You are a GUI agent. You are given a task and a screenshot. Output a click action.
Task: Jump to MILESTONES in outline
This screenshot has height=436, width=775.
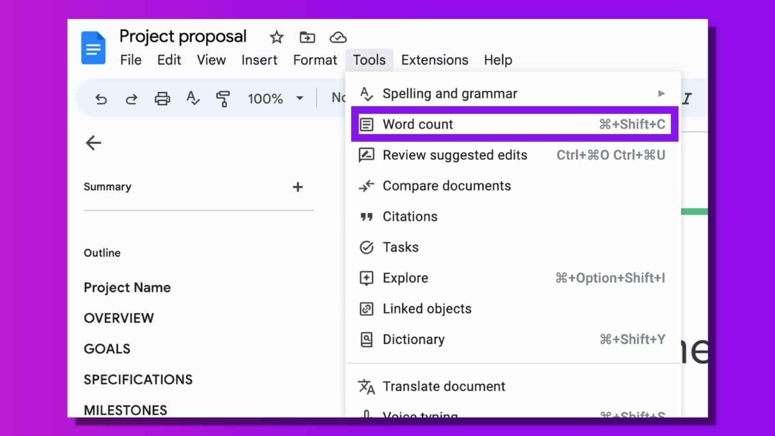pos(125,410)
